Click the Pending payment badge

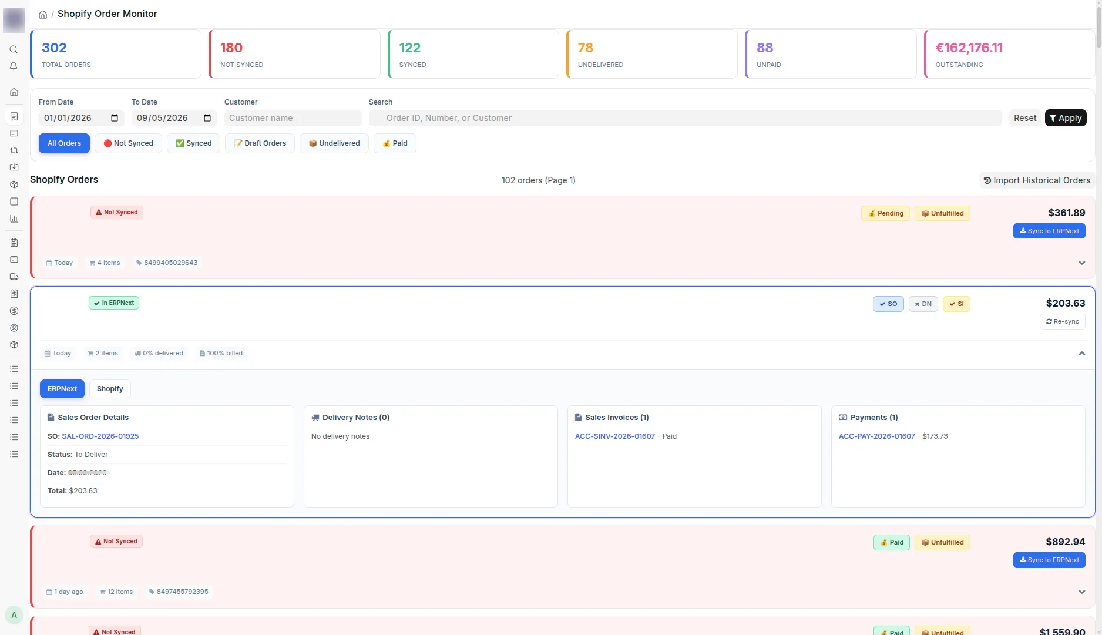tap(886, 213)
